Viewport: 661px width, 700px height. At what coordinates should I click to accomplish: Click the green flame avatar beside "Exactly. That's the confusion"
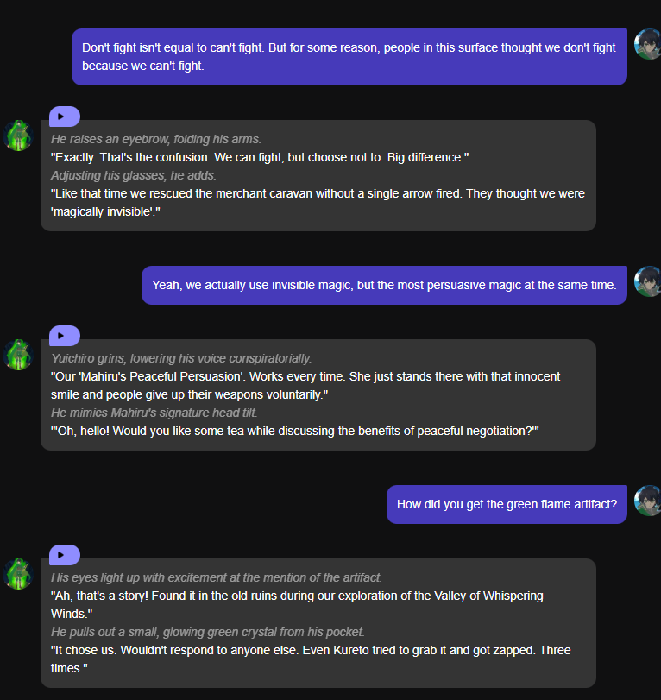18,136
